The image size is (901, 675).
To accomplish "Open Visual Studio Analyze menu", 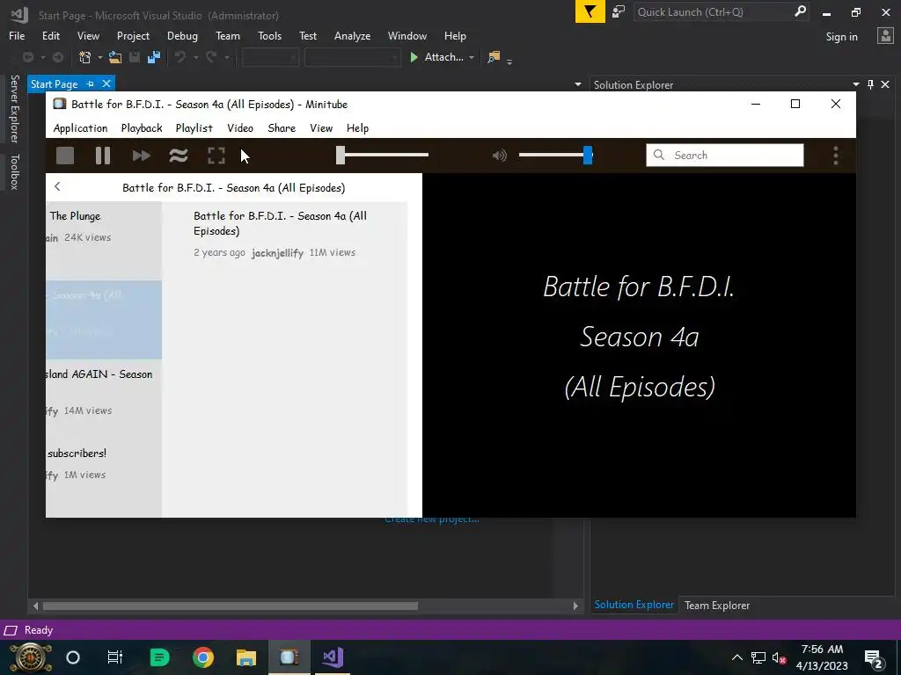I will pyautogui.click(x=352, y=35).
